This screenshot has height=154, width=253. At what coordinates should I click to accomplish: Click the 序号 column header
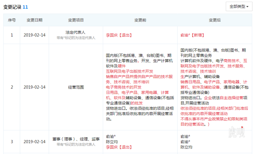[x=12, y=20]
